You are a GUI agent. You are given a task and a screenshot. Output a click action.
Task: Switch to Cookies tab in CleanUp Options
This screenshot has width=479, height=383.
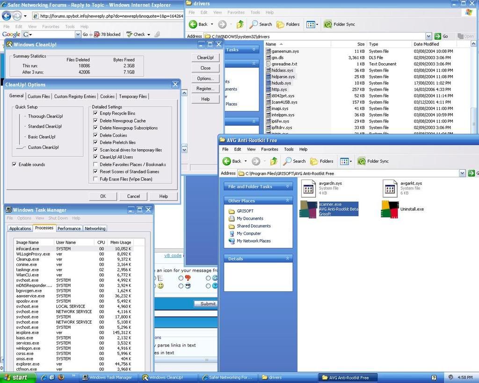[x=108, y=96]
